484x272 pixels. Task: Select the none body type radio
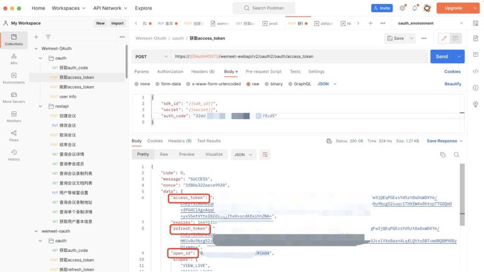137,84
